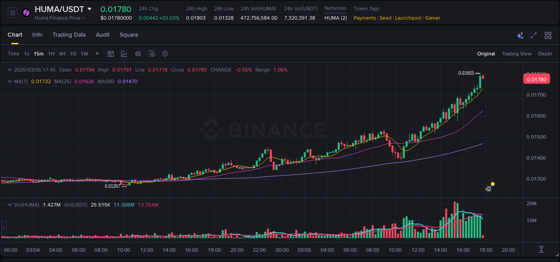The height and width of the screenshot is (262, 560).
Task: Switch to the Depth chart view
Action: [545, 54]
